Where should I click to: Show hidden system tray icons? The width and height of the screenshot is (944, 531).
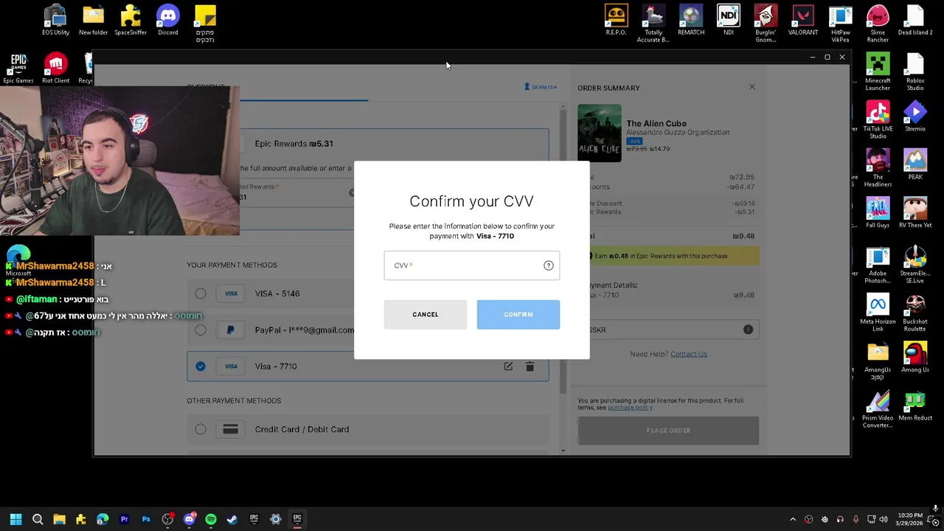(793, 519)
